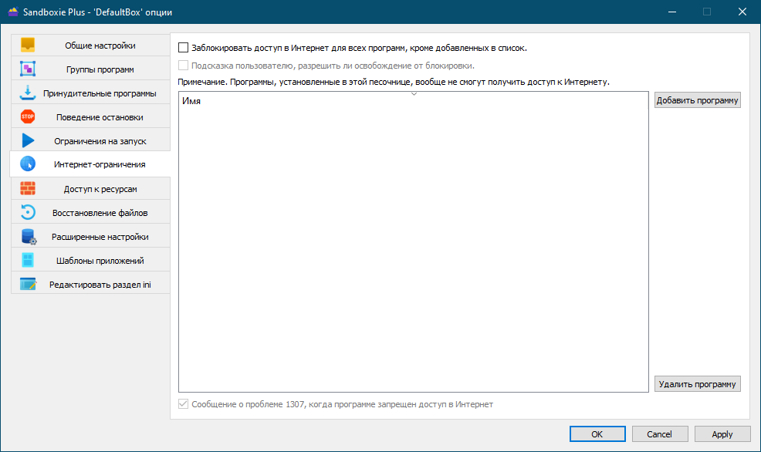Click the Добавить программу button
The height and width of the screenshot is (452, 761).
click(698, 100)
